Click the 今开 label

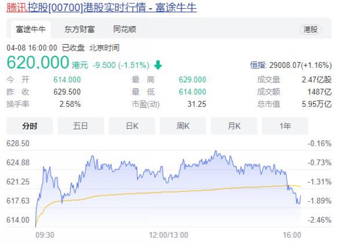[18, 80]
